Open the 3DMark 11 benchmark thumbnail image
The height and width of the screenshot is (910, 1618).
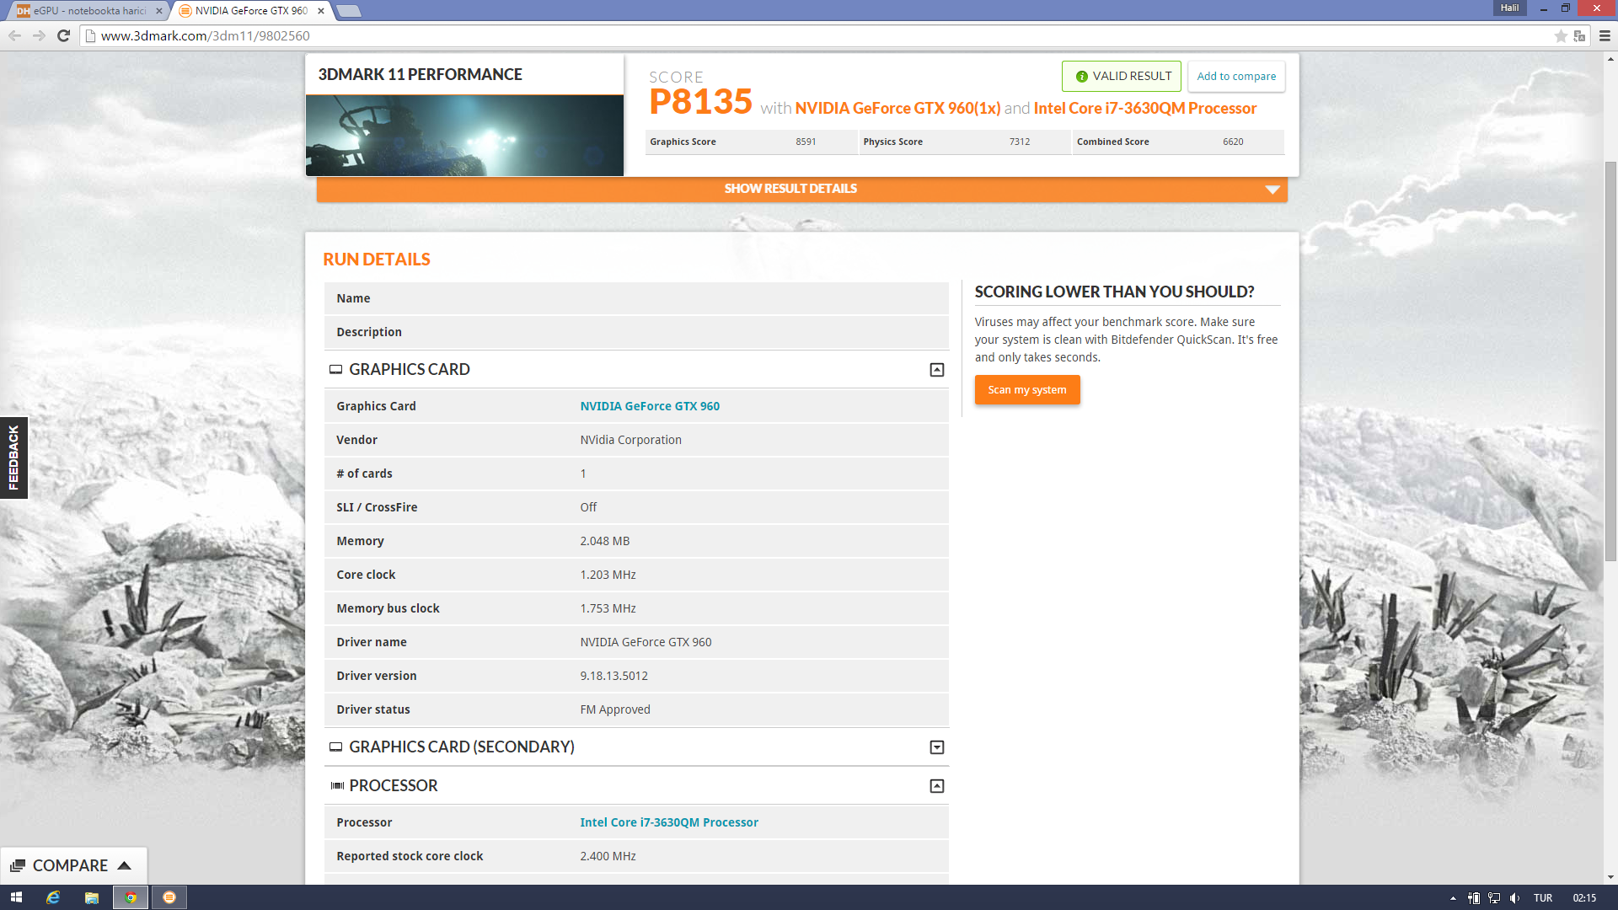pos(464,135)
